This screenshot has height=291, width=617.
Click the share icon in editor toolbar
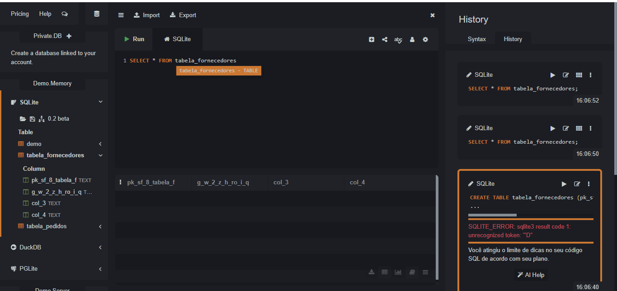[x=385, y=39]
